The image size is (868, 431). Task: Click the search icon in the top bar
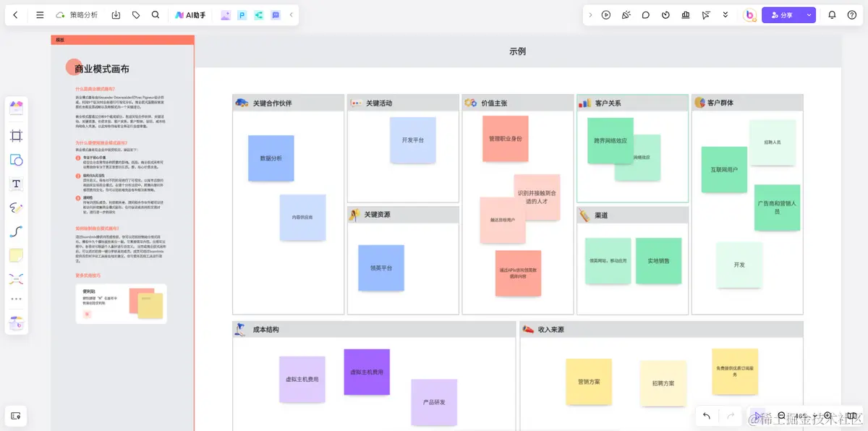tap(154, 14)
